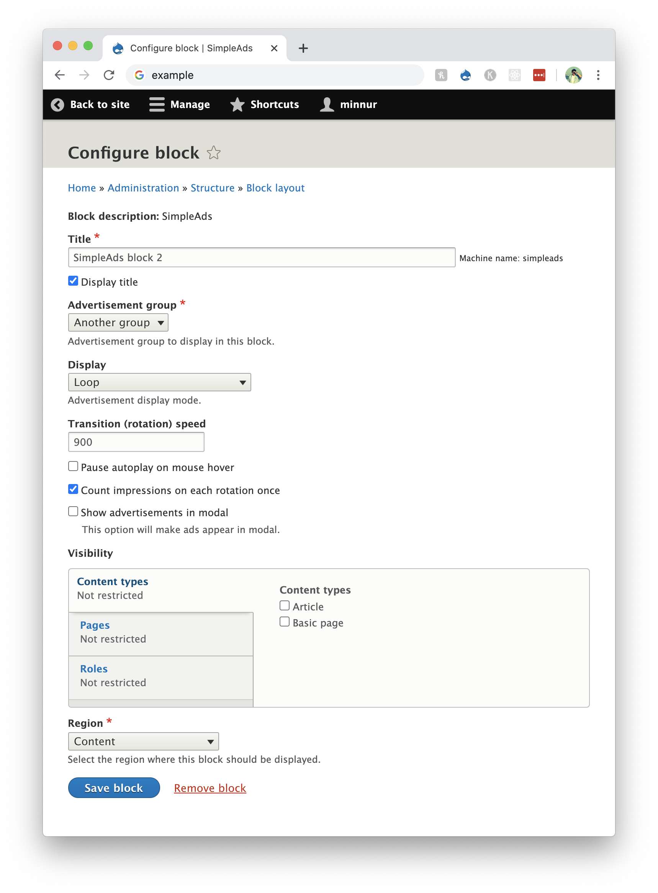Uncheck the Display title checkbox
The image size is (658, 893).
click(73, 281)
